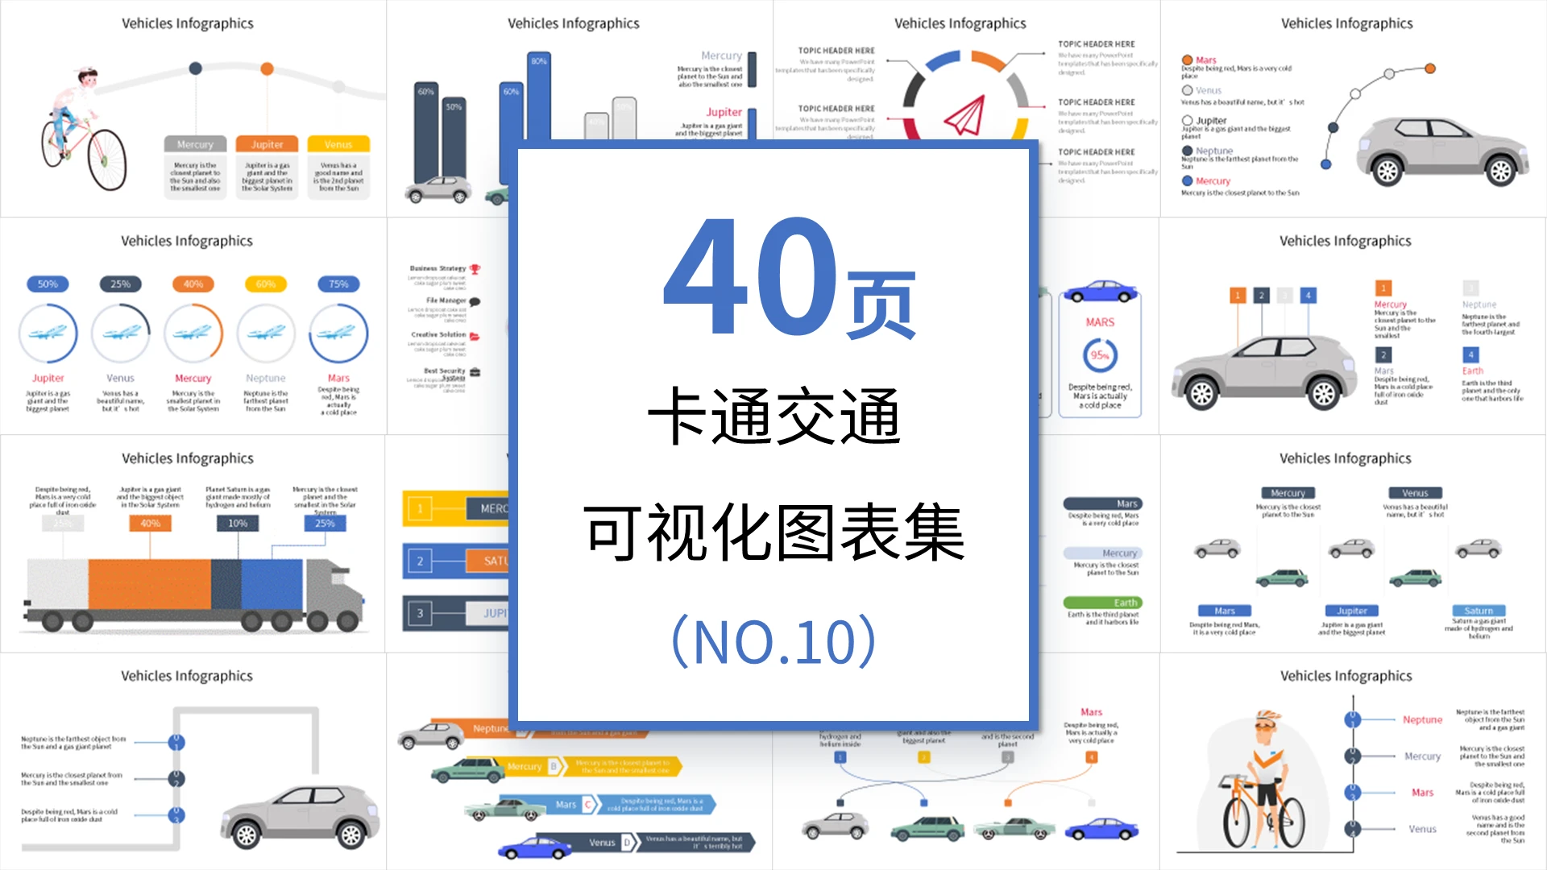The height and width of the screenshot is (870, 1547).
Task: Select the empty Venus bullet circle
Action: [x=1187, y=90]
